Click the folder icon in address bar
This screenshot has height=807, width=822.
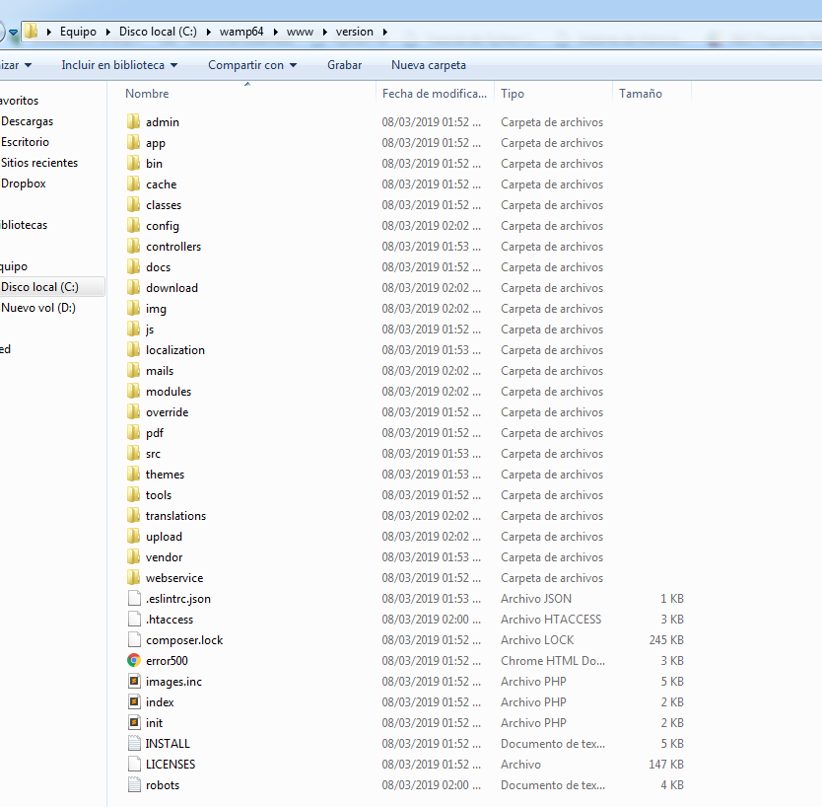coord(32,32)
